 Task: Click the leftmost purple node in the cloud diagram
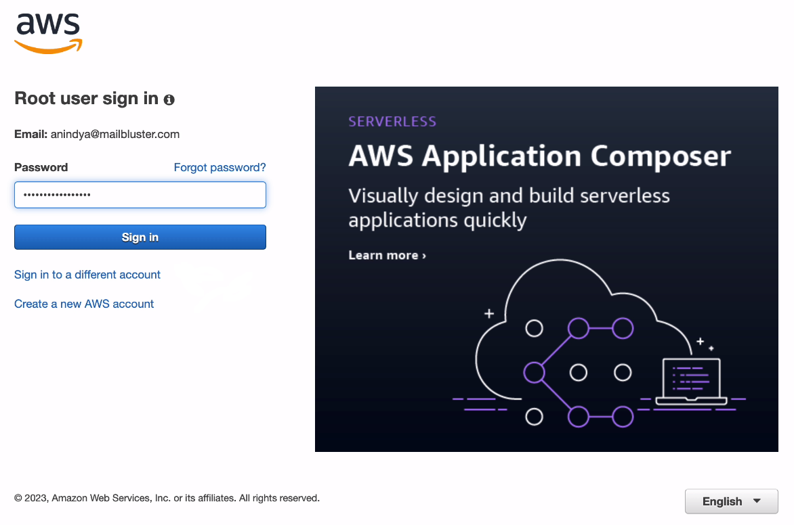point(534,373)
